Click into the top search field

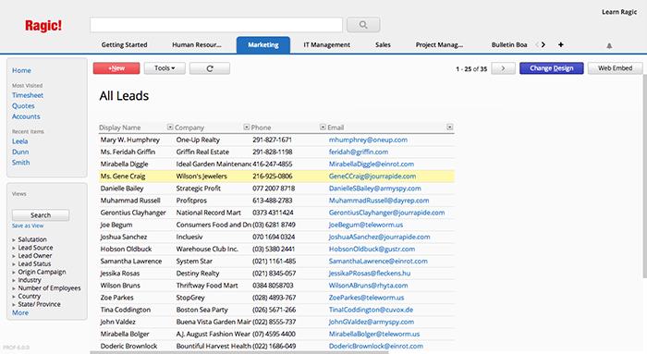[216, 25]
